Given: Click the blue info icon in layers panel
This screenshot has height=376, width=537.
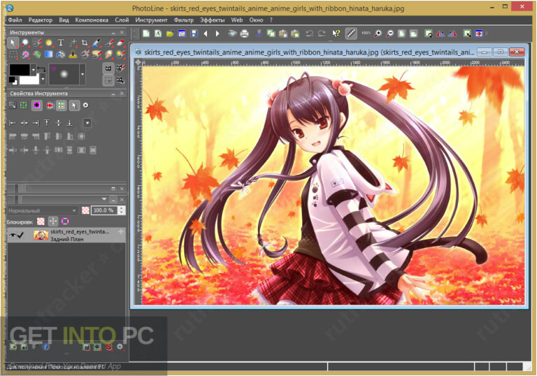Looking at the screenshot, I should click(x=45, y=347).
